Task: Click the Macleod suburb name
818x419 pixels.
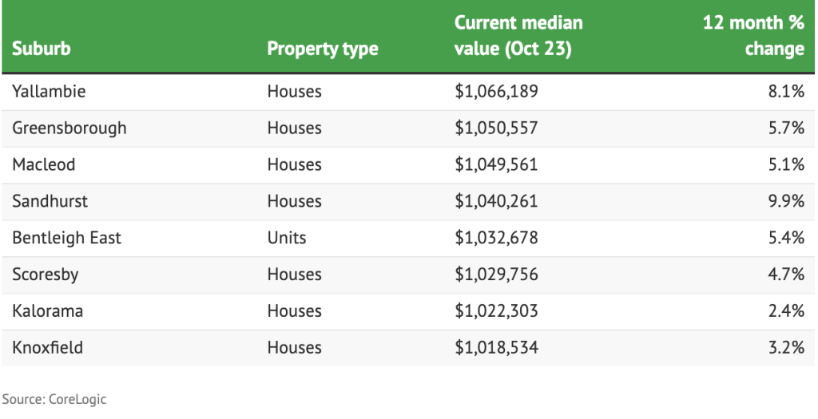Action: [x=44, y=165]
